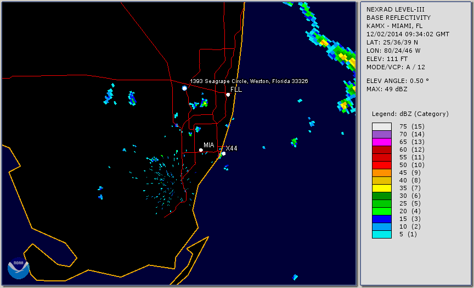The width and height of the screenshot is (474, 288).
Task: Click the 'ELEV ANGLE: 0.50 °' text
Action: (x=398, y=81)
